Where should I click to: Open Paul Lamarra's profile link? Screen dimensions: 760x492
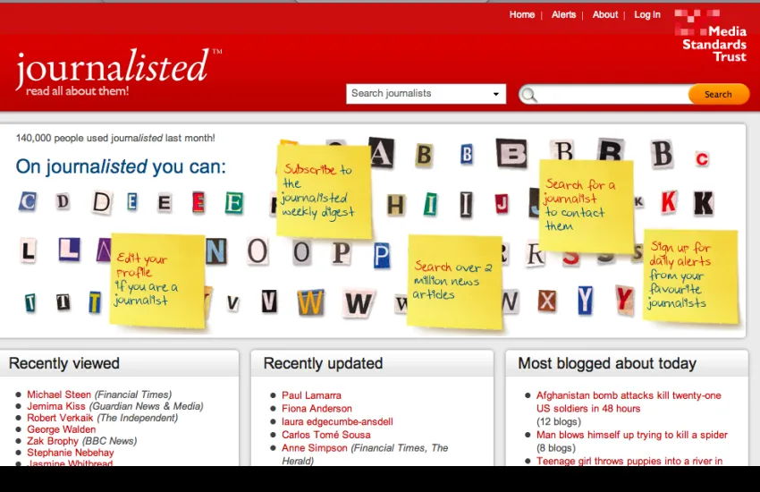[x=311, y=395]
